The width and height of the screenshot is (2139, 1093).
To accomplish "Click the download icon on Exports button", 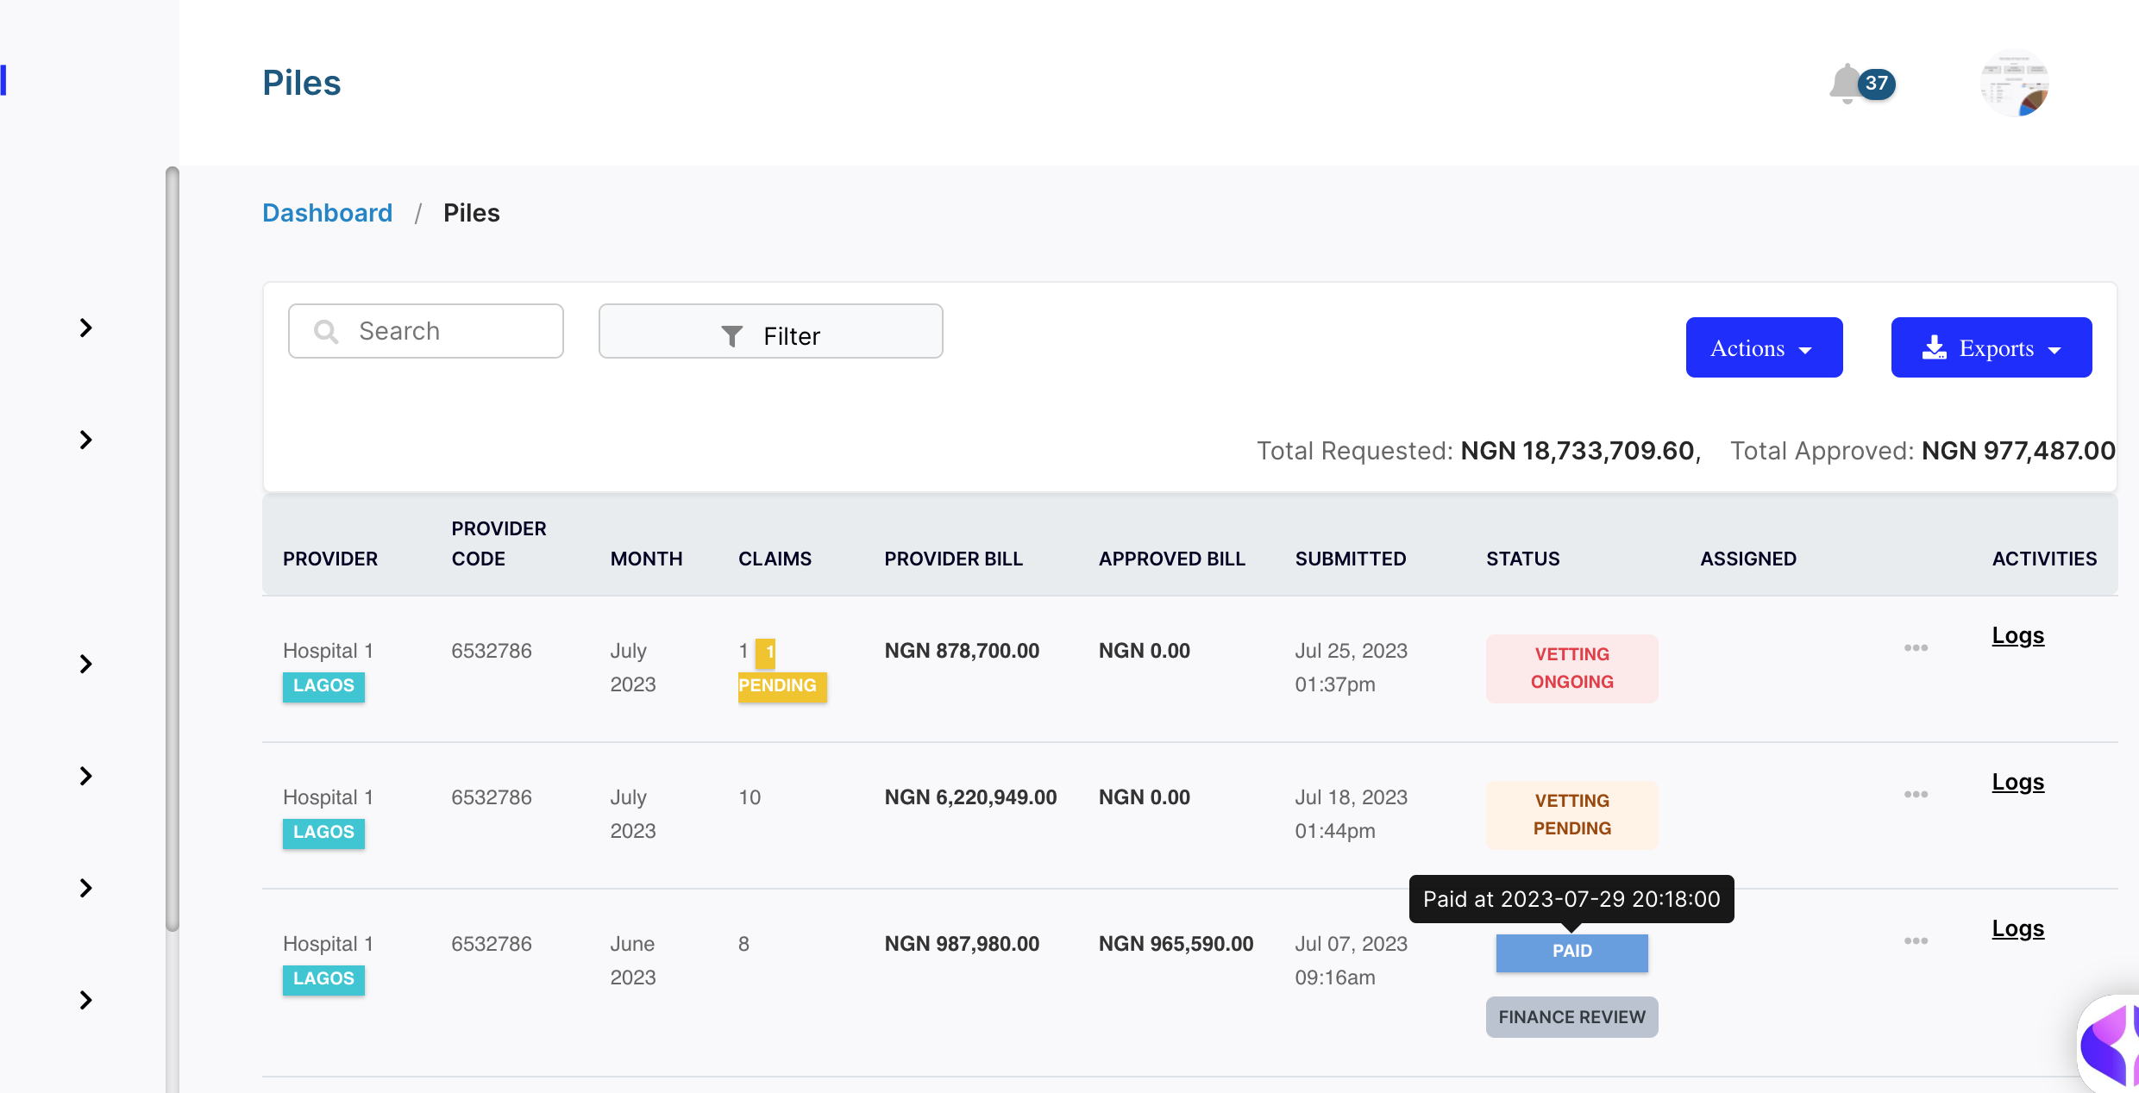I will click(x=1935, y=347).
